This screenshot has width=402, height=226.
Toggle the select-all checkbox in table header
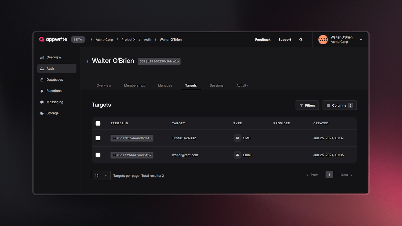[98, 123]
